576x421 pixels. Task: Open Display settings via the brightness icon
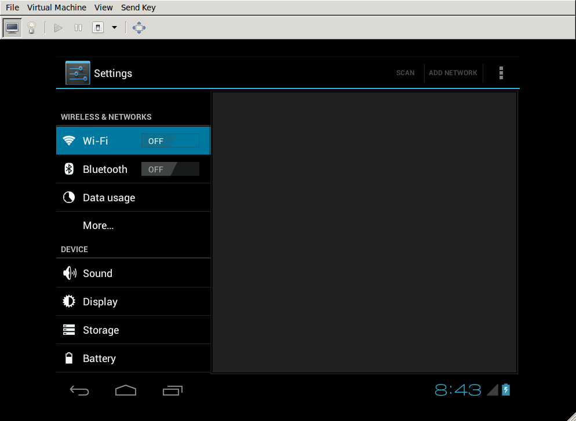[x=69, y=301]
